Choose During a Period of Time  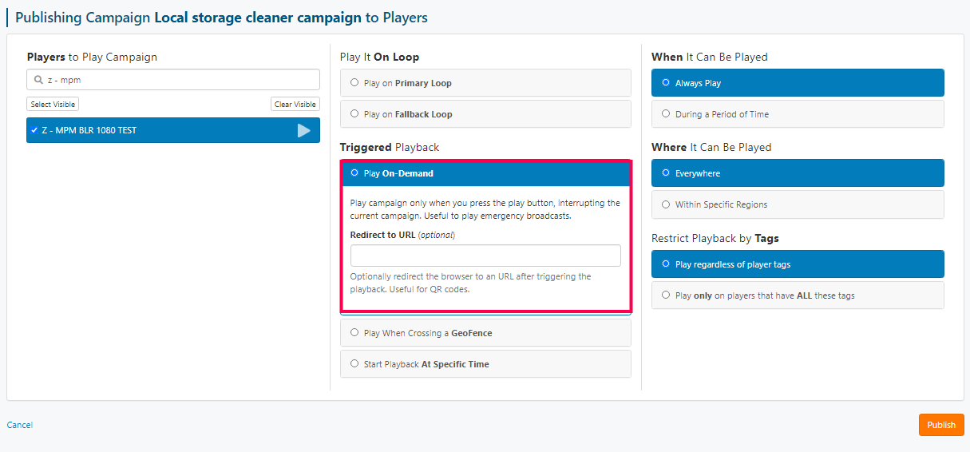tap(798, 114)
